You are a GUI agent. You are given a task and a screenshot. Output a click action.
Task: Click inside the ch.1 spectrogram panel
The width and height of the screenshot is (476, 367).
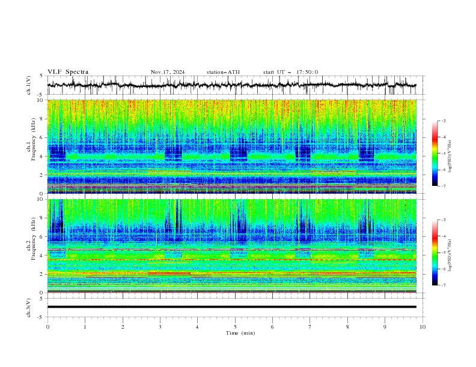pos(231,146)
